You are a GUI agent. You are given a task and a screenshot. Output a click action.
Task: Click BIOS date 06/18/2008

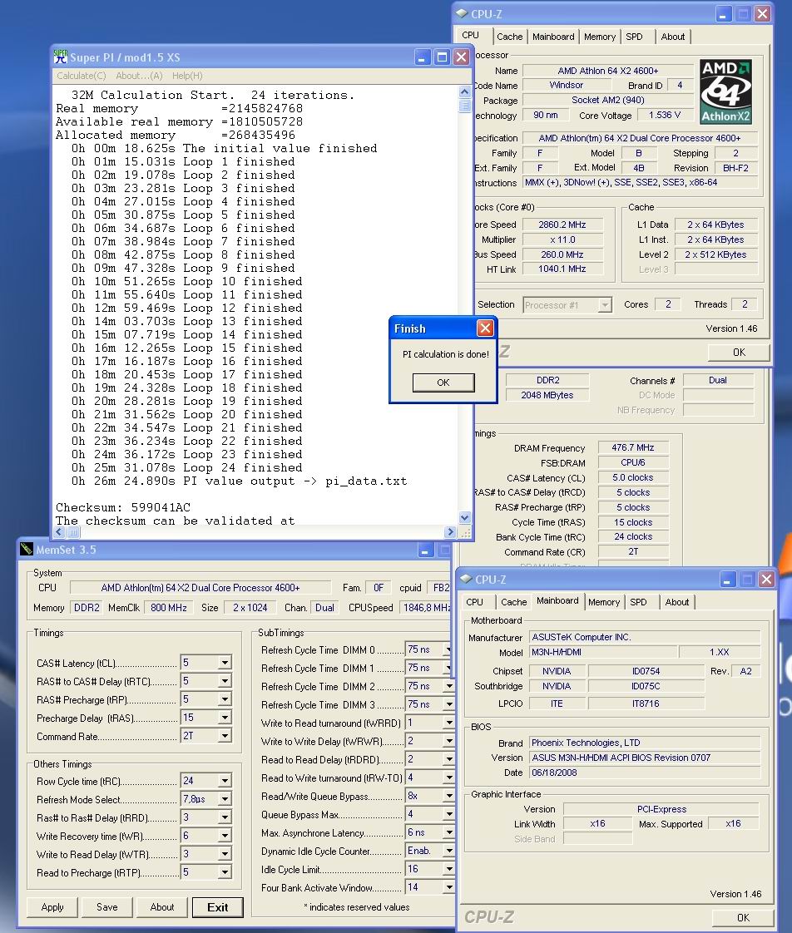point(644,773)
